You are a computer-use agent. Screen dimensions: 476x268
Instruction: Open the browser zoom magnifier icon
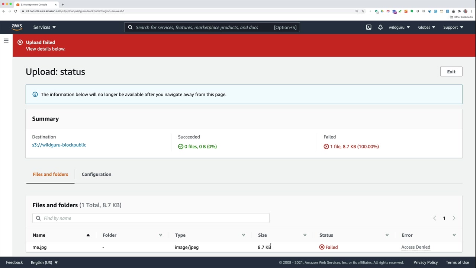(x=357, y=11)
